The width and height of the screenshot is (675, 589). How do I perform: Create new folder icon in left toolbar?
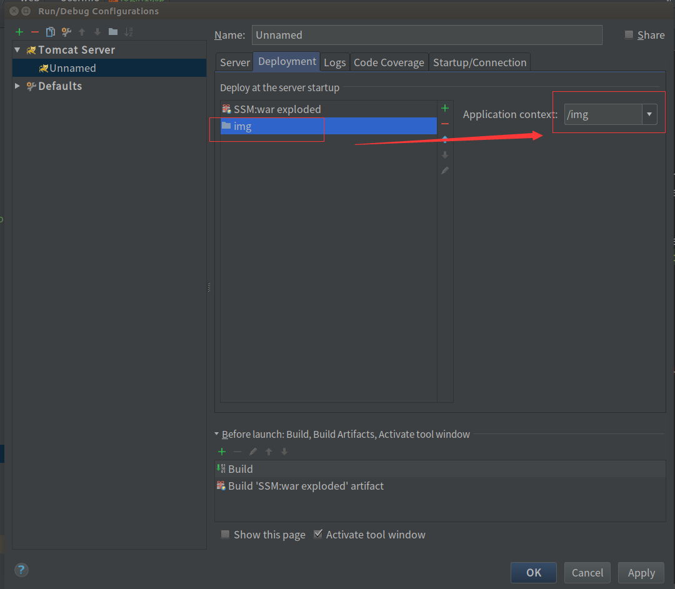point(113,31)
